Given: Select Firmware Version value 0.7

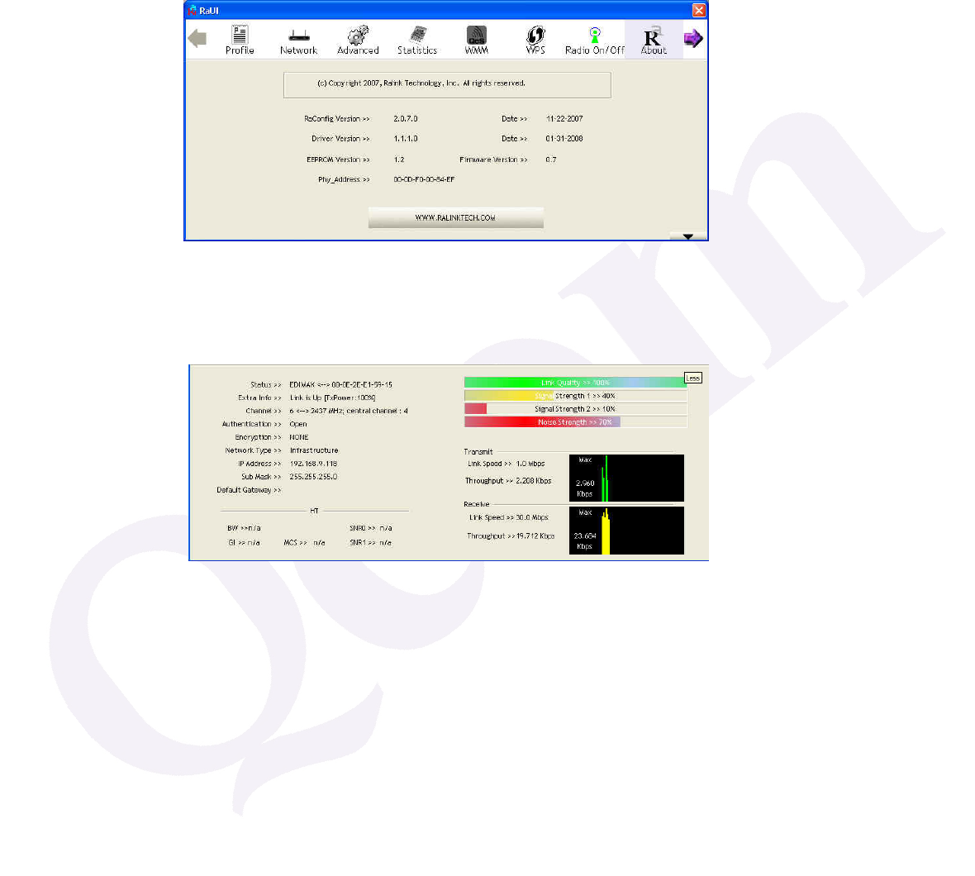Looking at the screenshot, I should pyautogui.click(x=551, y=159).
